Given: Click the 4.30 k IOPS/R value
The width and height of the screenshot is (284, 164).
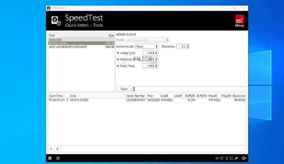Looking at the screenshot, I should click(x=192, y=100).
